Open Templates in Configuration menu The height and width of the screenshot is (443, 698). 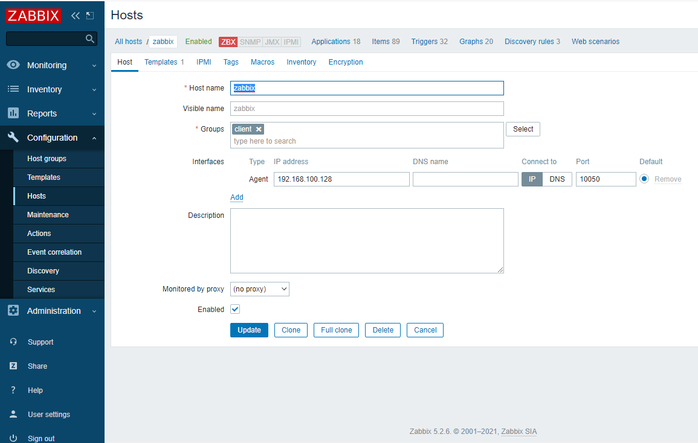click(x=59, y=177)
